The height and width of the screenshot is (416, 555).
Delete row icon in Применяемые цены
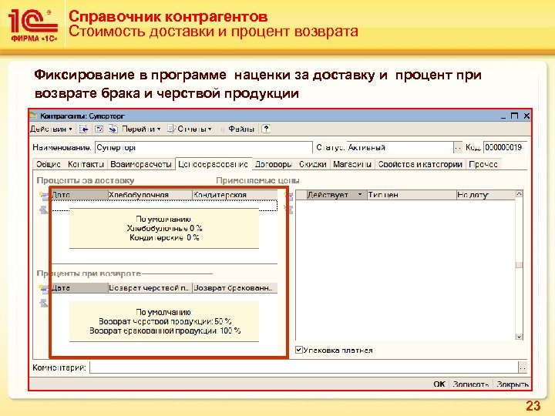289,210
